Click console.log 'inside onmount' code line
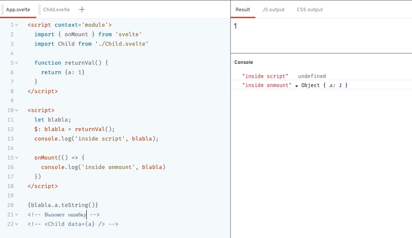412x238 pixels. point(103,167)
